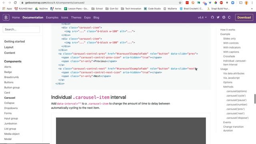
Task: Open the Com Sci bookmarks folder
Action: coord(112,9)
